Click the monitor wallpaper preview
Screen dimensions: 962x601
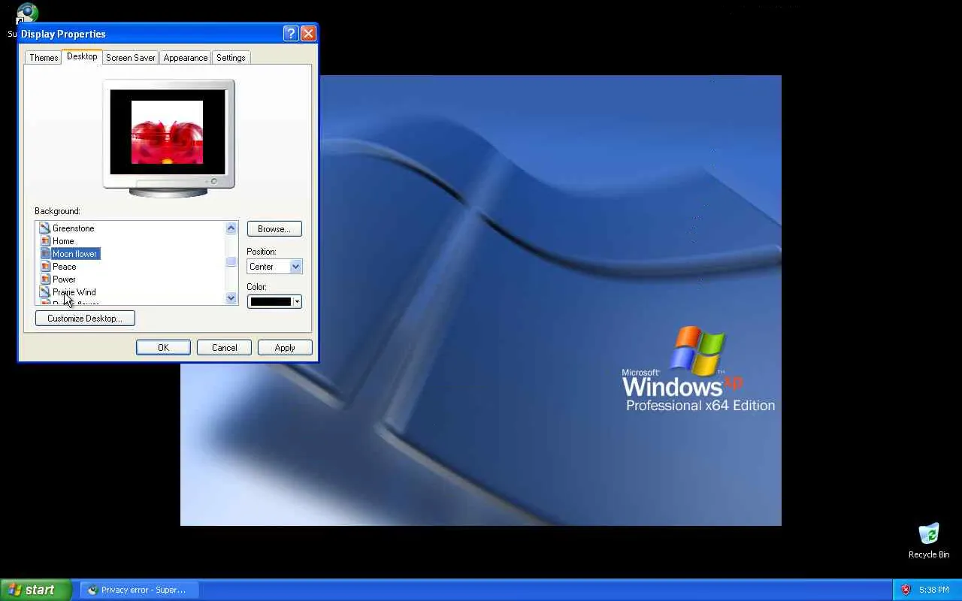point(168,132)
